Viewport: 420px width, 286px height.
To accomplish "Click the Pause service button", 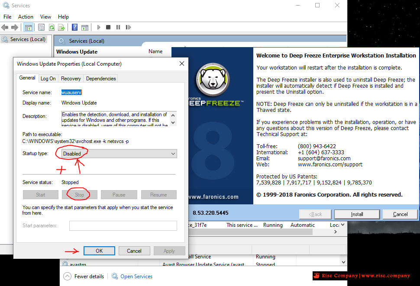I will point(119,195).
